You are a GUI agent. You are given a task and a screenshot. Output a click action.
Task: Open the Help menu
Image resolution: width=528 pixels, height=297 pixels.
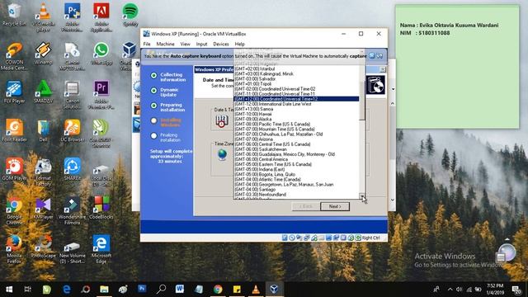click(239, 44)
